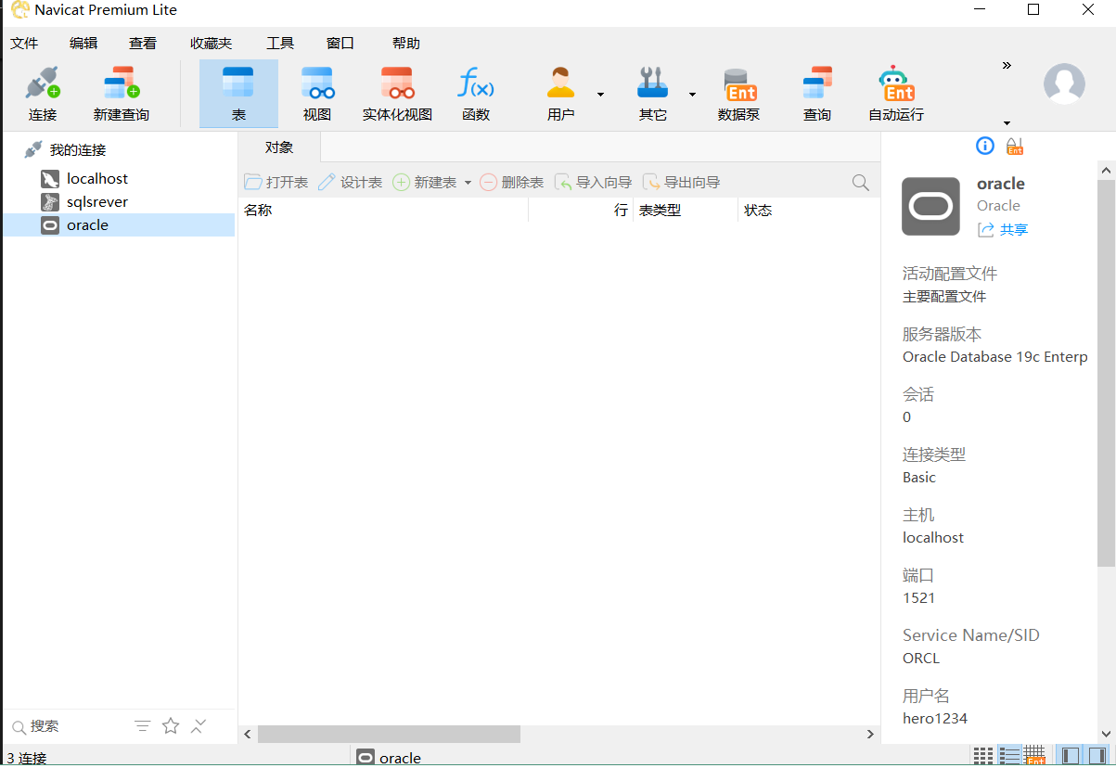The width and height of the screenshot is (1116, 768).
Task: Click the 搜索 search field in sidebar
Action: click(70, 726)
